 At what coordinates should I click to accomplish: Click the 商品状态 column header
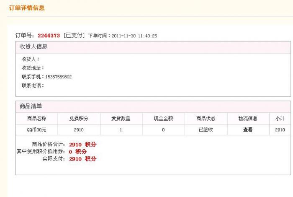pyautogui.click(x=206, y=119)
